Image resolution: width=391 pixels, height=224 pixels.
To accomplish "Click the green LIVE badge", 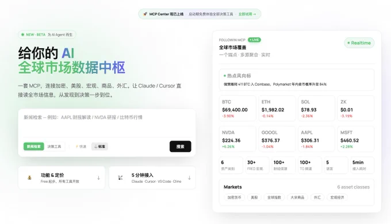I will (x=254, y=40).
